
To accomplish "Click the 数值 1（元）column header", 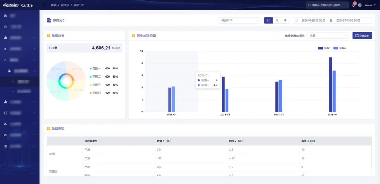I will (164, 141).
